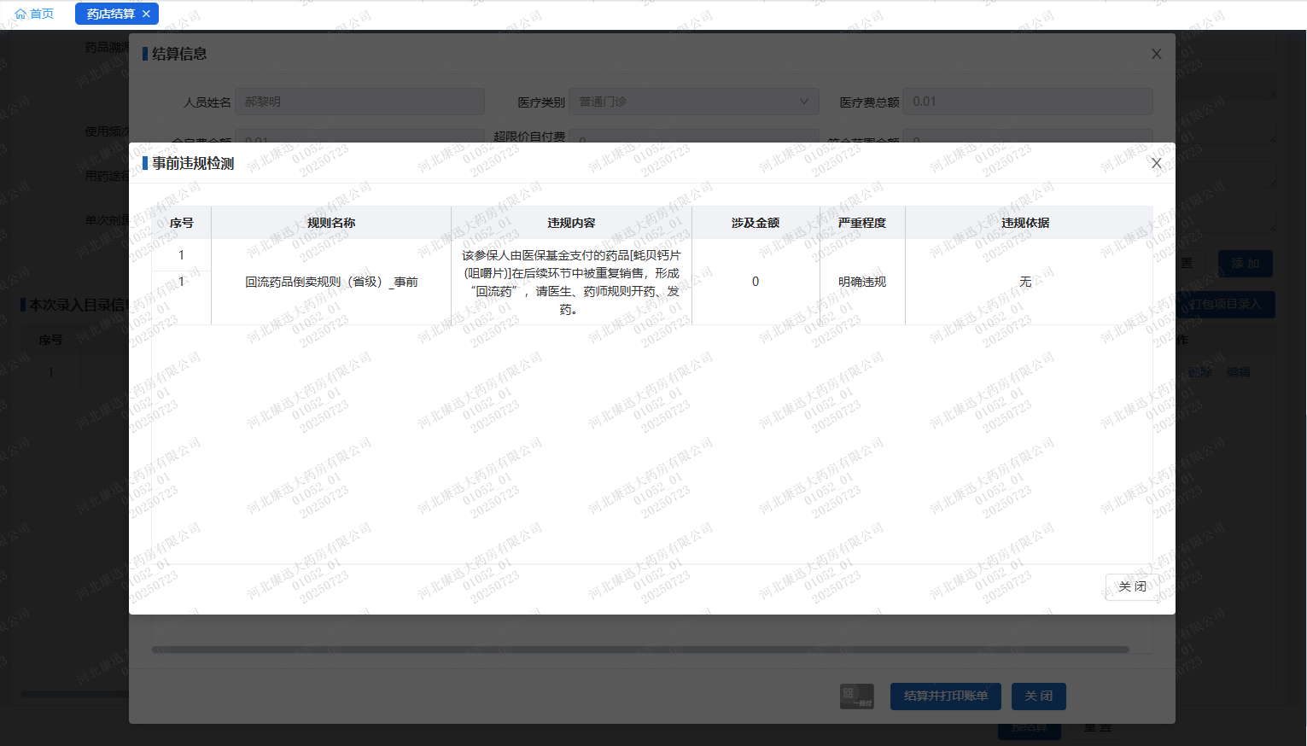Click the 违规内容 column header
The image size is (1307, 746).
(571, 223)
